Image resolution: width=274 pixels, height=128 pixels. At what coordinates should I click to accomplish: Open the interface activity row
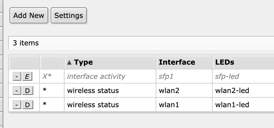tap(96, 76)
